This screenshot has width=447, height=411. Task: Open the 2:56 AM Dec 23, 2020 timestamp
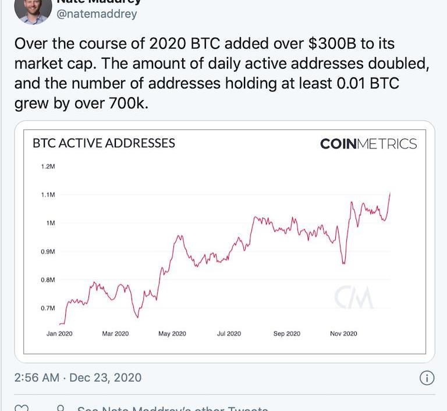click(78, 378)
